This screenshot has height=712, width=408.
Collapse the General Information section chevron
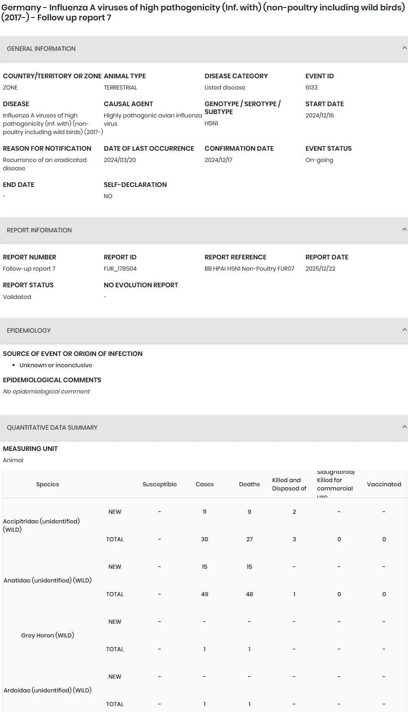point(404,48)
